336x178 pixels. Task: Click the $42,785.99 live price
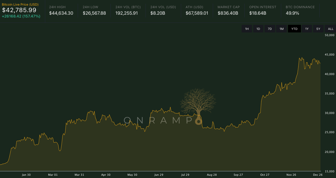click(x=19, y=10)
